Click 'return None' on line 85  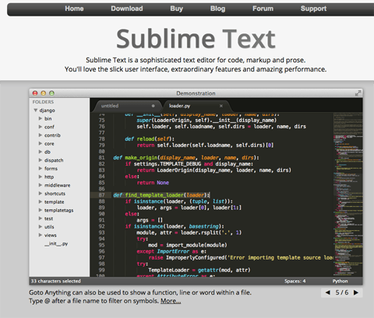[153, 183]
